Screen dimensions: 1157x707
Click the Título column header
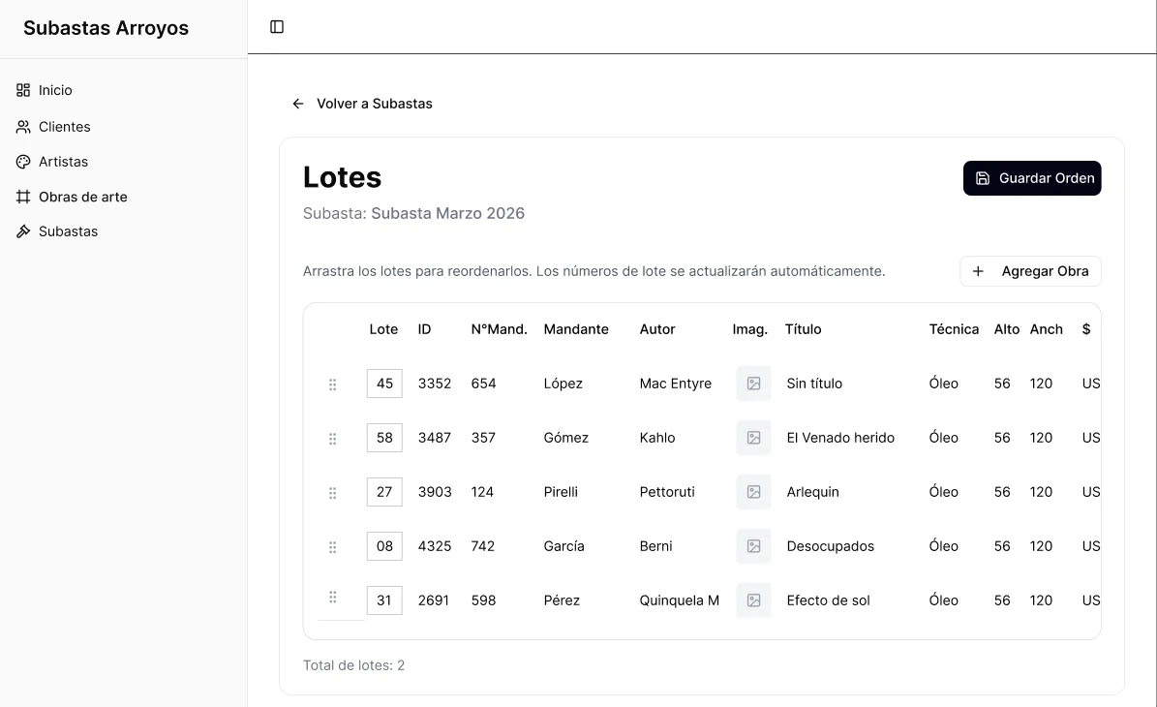[803, 330]
